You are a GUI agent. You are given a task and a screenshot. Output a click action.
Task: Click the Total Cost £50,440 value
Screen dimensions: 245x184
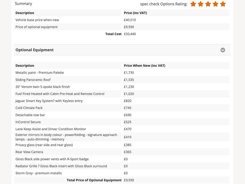pos(130,34)
